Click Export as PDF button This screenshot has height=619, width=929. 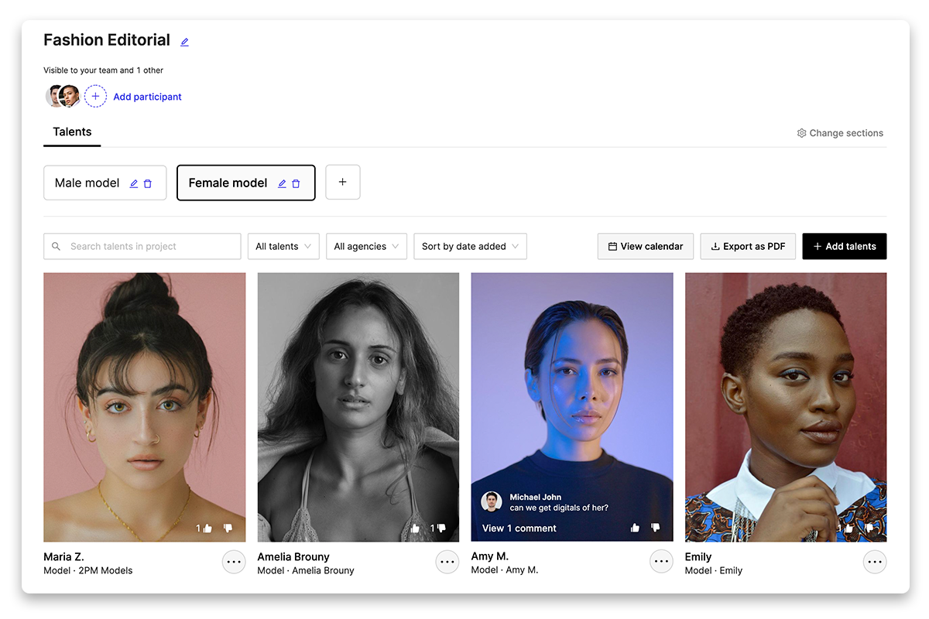click(747, 246)
